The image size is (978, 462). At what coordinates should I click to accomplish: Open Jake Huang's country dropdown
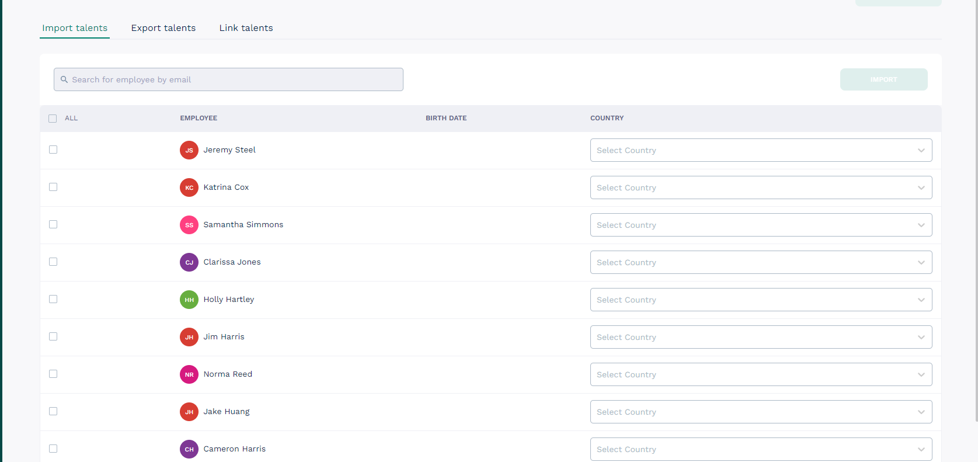click(x=760, y=412)
